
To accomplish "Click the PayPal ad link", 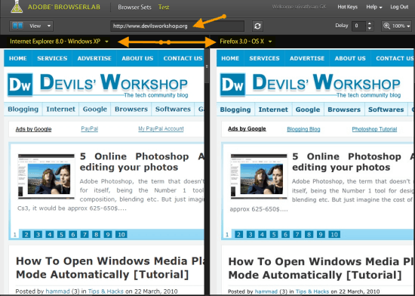I will click(x=90, y=129).
